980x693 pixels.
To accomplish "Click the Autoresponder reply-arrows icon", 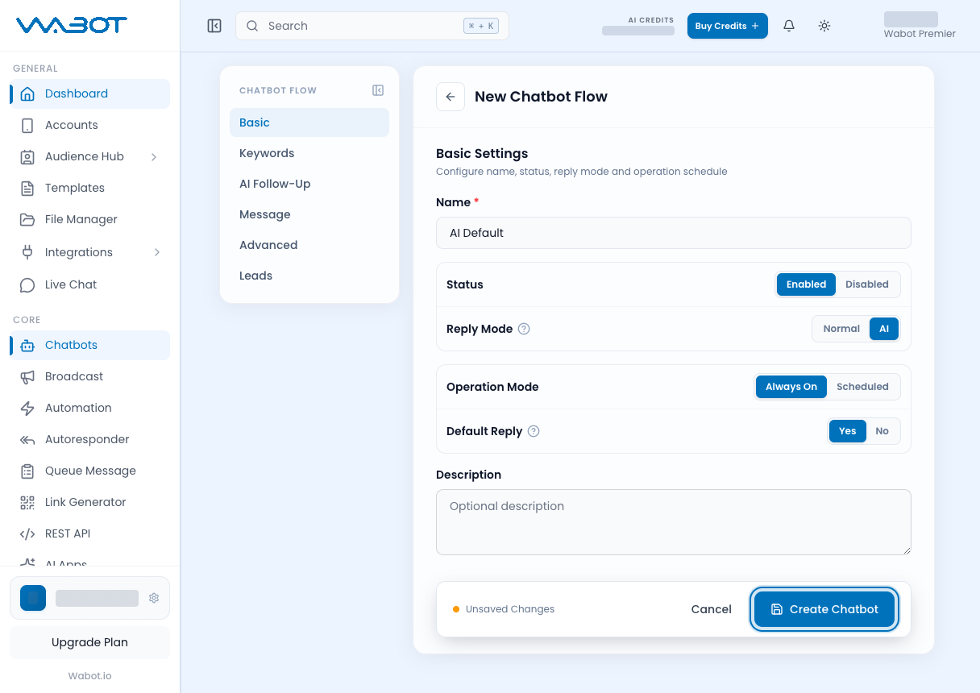I will click(27, 439).
